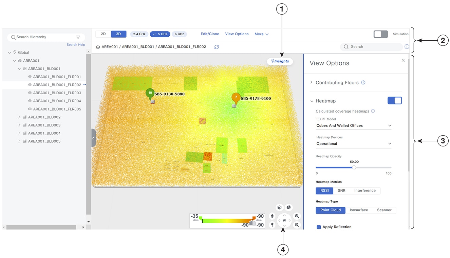Collapse the AREA001_BLD001 tree node
The width and height of the screenshot is (450, 258).
[x=20, y=69]
